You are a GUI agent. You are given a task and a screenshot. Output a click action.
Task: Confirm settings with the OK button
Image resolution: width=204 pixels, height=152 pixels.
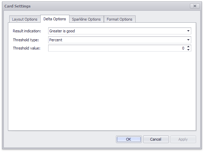tap(129, 139)
